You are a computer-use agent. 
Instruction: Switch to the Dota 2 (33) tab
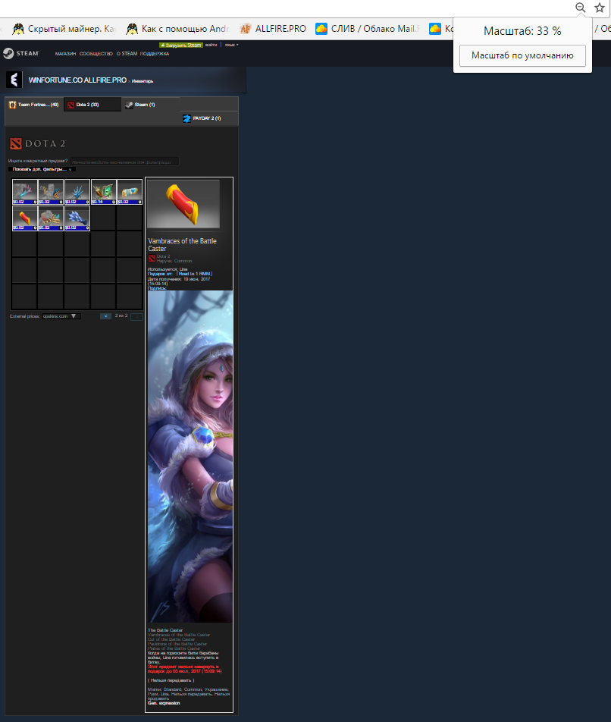(x=92, y=105)
